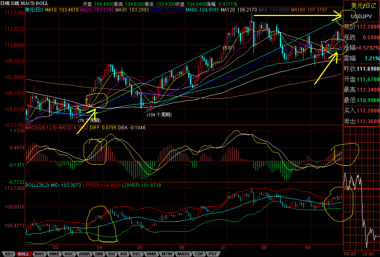Screen dimensions: 380x257
Task: Select the RSI indicator tab
Action: [x=112, y=254]
